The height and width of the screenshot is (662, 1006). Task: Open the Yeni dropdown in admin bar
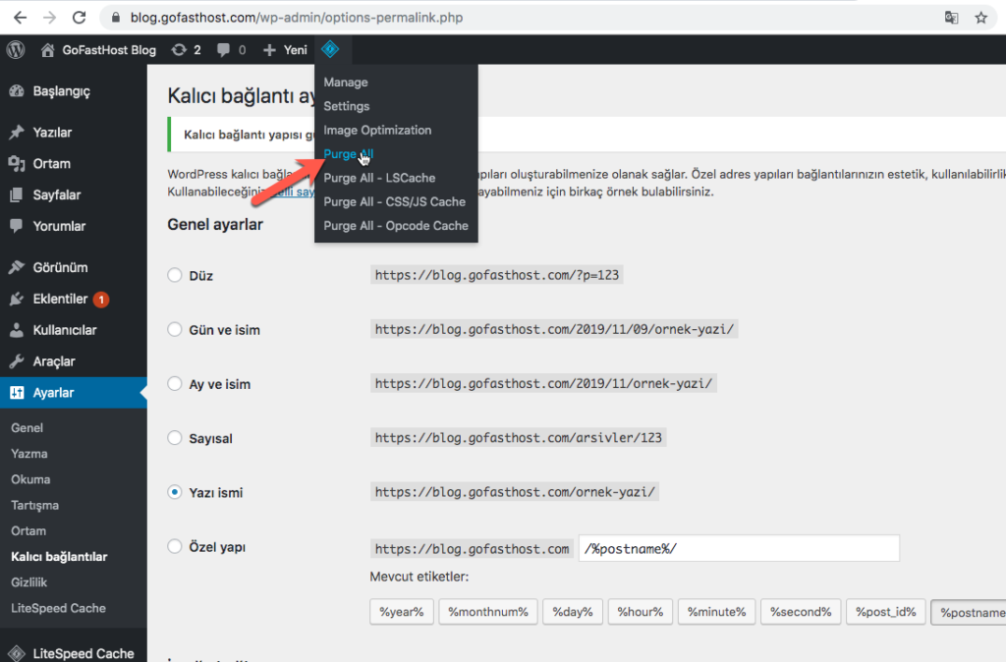click(x=285, y=50)
